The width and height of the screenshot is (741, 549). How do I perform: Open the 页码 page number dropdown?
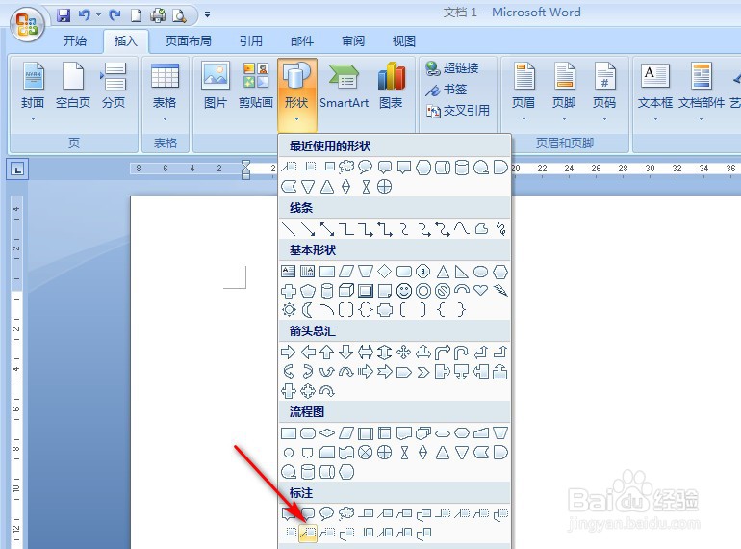(604, 92)
